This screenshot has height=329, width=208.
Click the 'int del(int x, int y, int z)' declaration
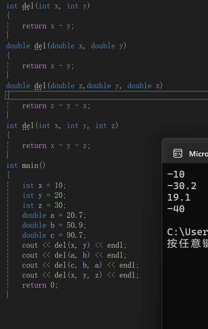click(62, 126)
